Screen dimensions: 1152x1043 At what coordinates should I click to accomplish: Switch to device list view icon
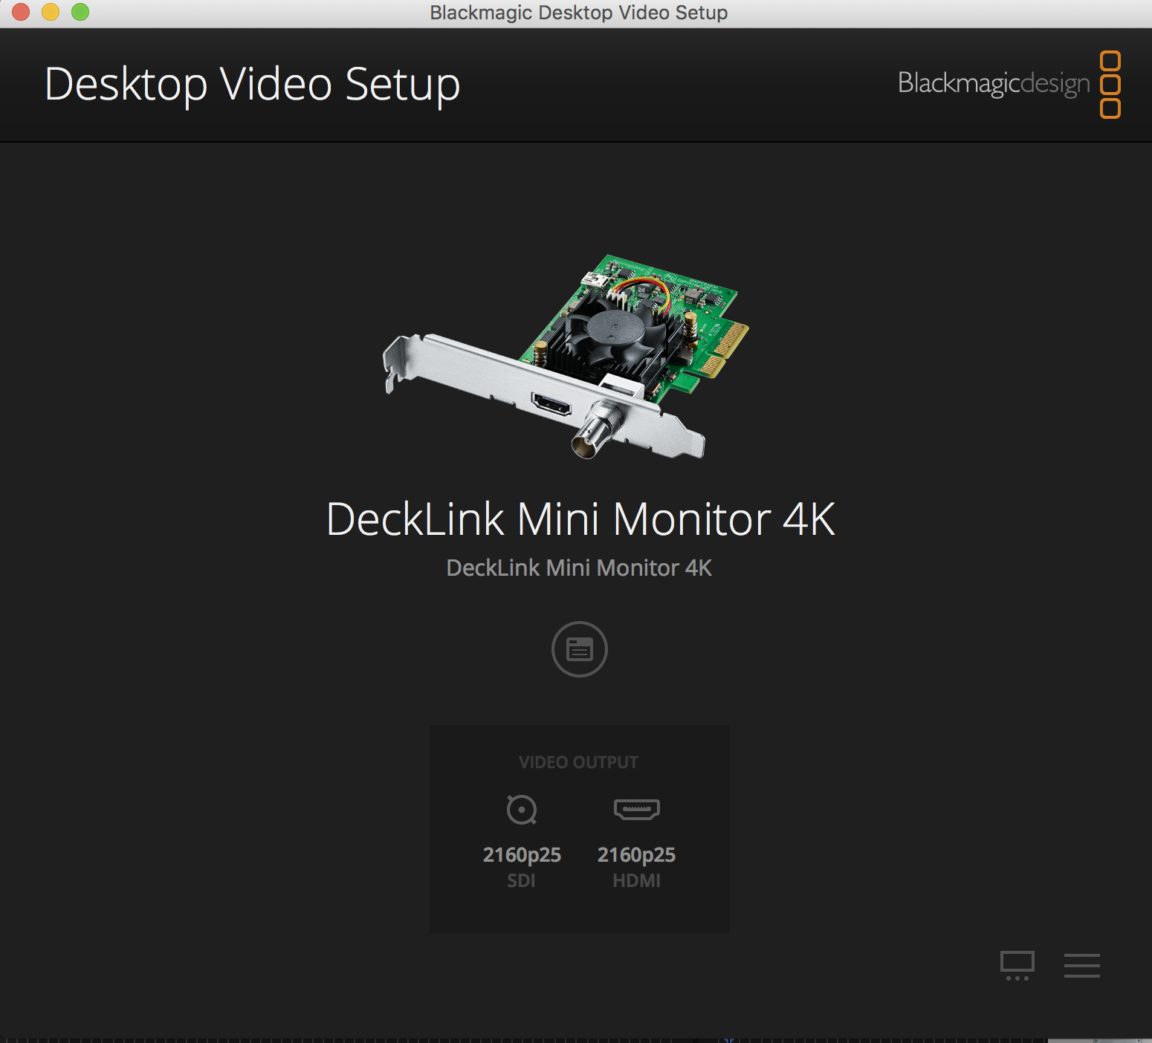(1082, 966)
